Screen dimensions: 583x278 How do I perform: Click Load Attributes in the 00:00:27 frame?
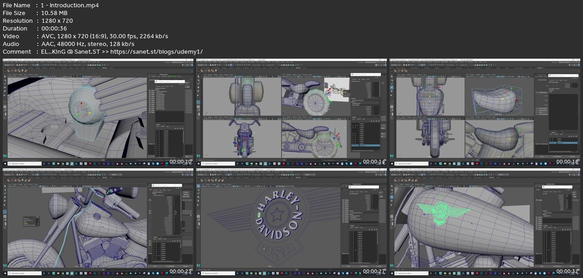pyautogui.click(x=363, y=266)
